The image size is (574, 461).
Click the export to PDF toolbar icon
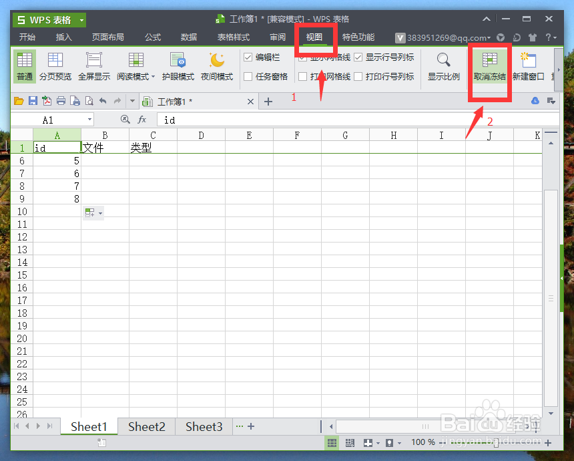coord(47,100)
